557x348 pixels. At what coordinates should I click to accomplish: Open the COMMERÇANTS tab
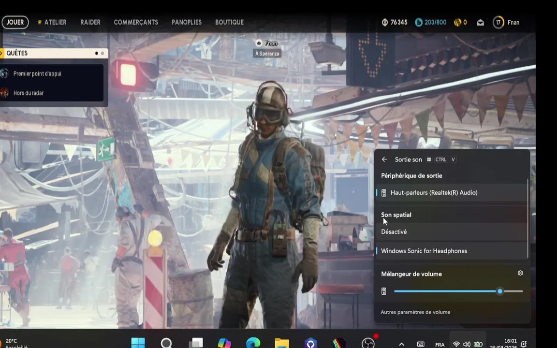point(136,22)
